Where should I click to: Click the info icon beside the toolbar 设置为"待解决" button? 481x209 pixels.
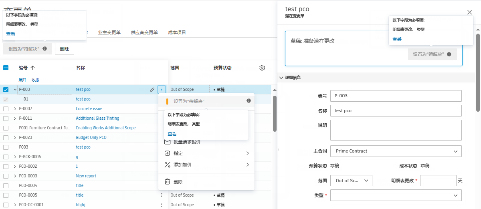(x=44, y=49)
